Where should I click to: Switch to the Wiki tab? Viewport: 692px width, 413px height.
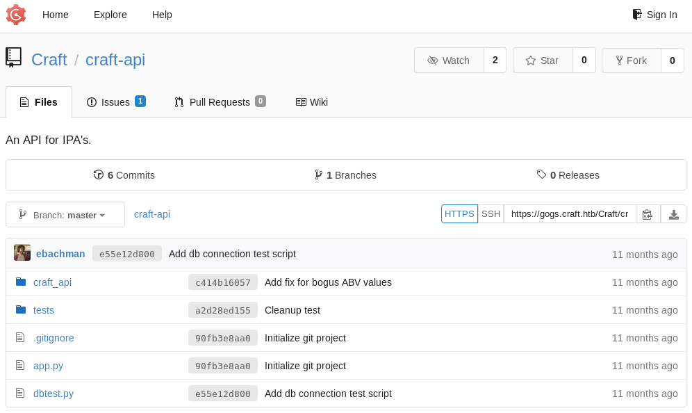(311, 102)
